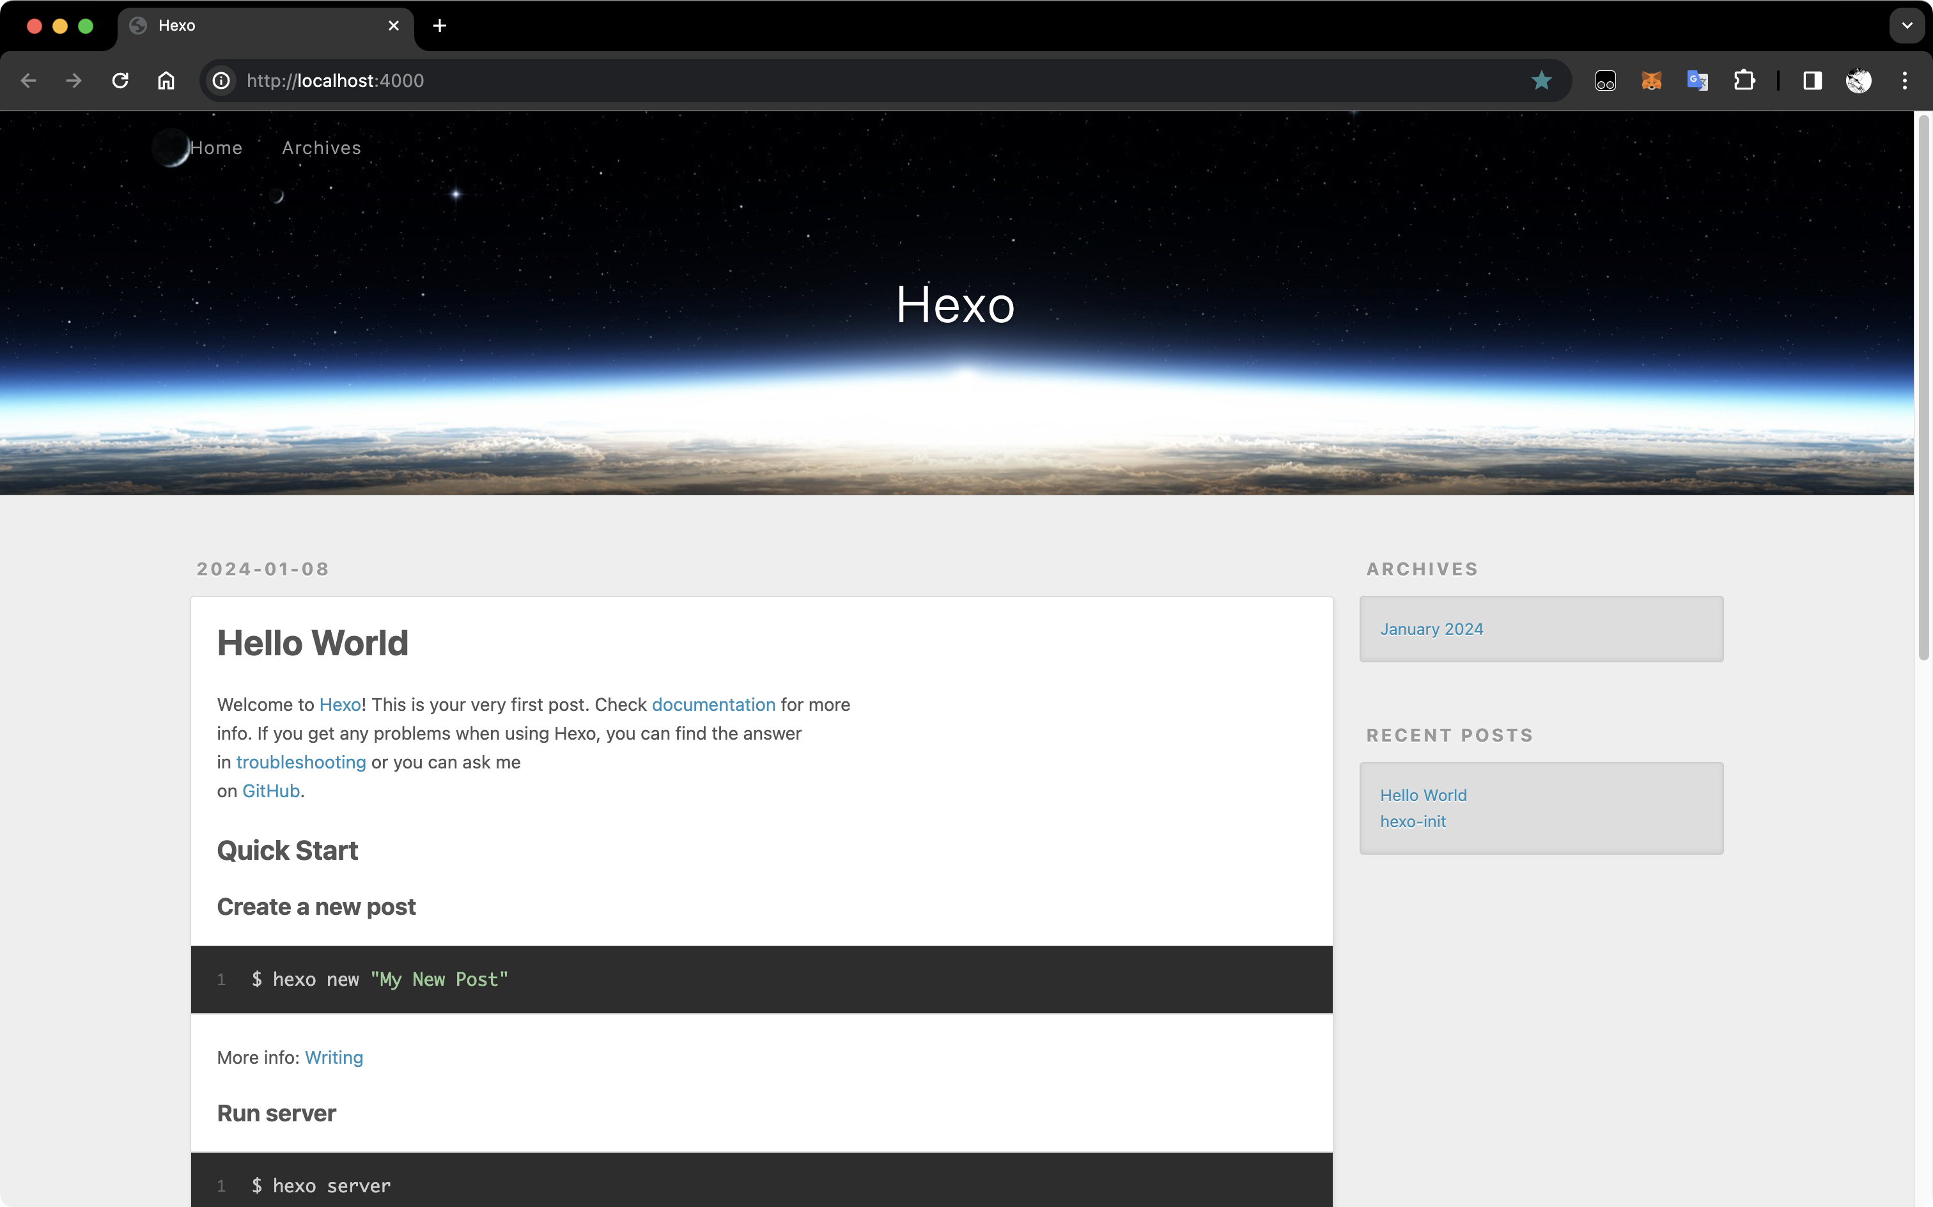Open Chrome three-dot menu
1933x1207 pixels.
(1904, 81)
